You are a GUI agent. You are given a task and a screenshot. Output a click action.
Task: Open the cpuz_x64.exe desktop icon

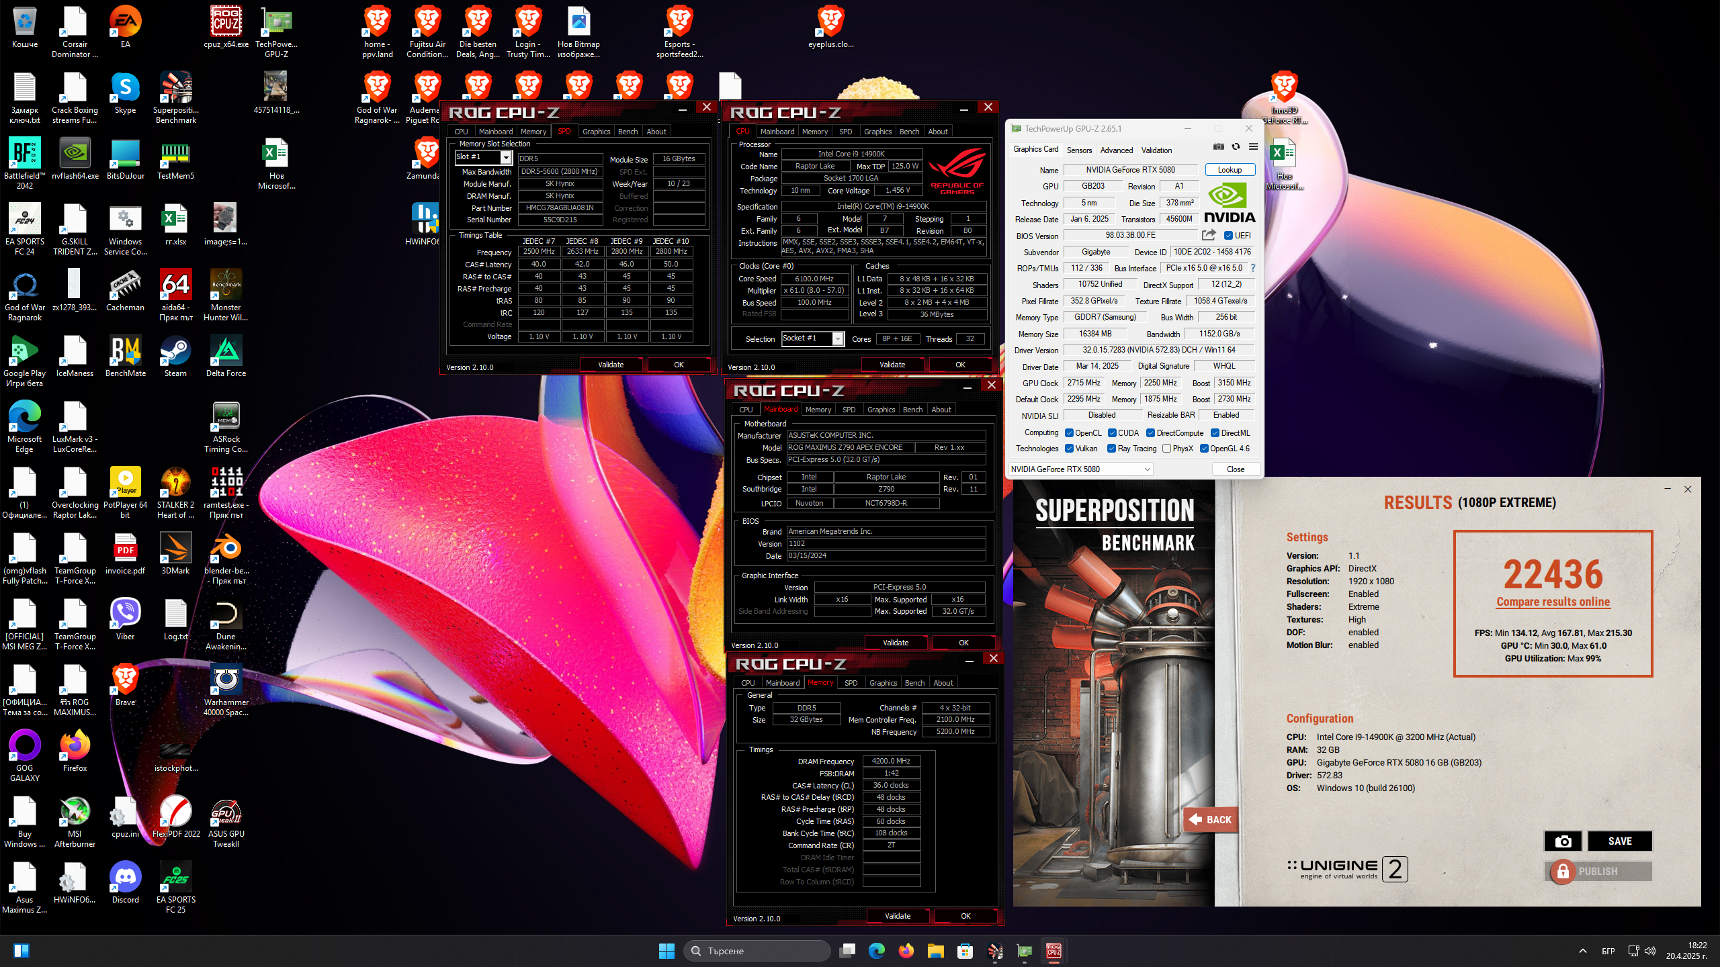(226, 28)
